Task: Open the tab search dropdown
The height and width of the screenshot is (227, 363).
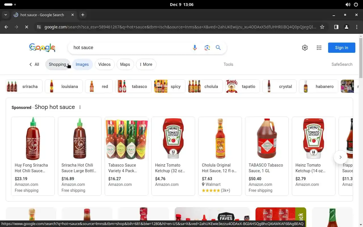Action: (5, 15)
